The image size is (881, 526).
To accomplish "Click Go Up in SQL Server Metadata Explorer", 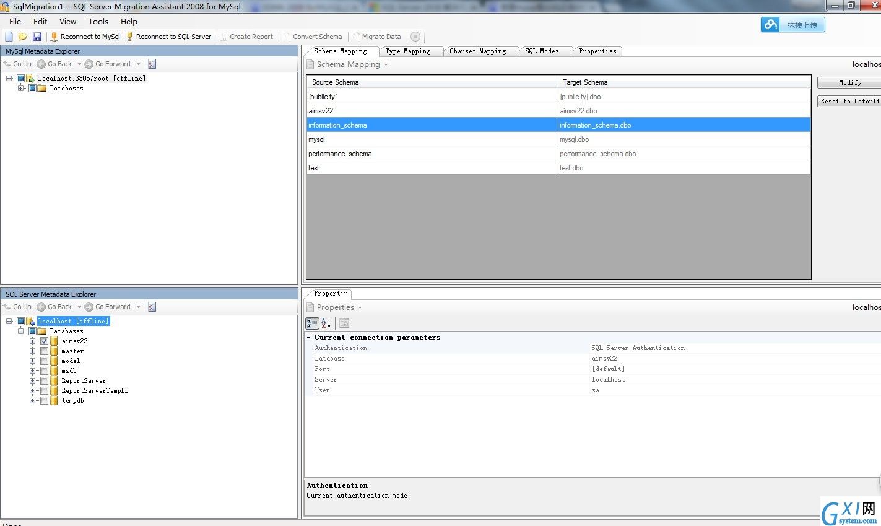I will click(17, 307).
